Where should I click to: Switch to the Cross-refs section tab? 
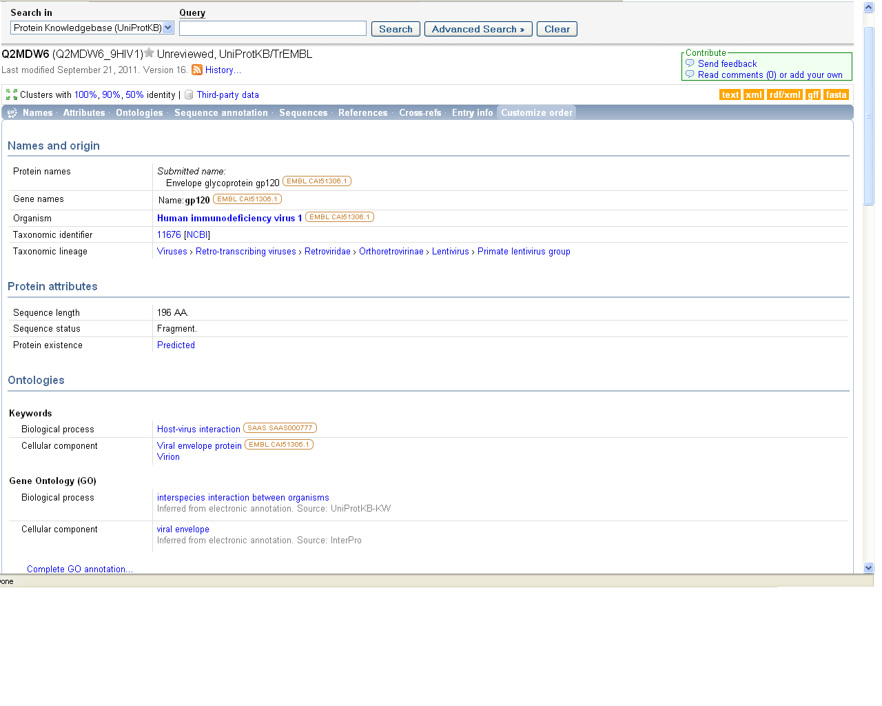coord(420,112)
